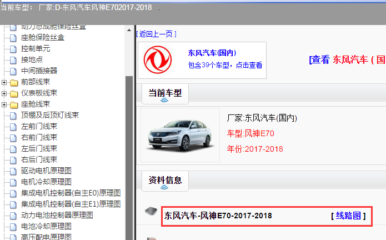Select the 仪表板线束 folder label

coord(39,93)
